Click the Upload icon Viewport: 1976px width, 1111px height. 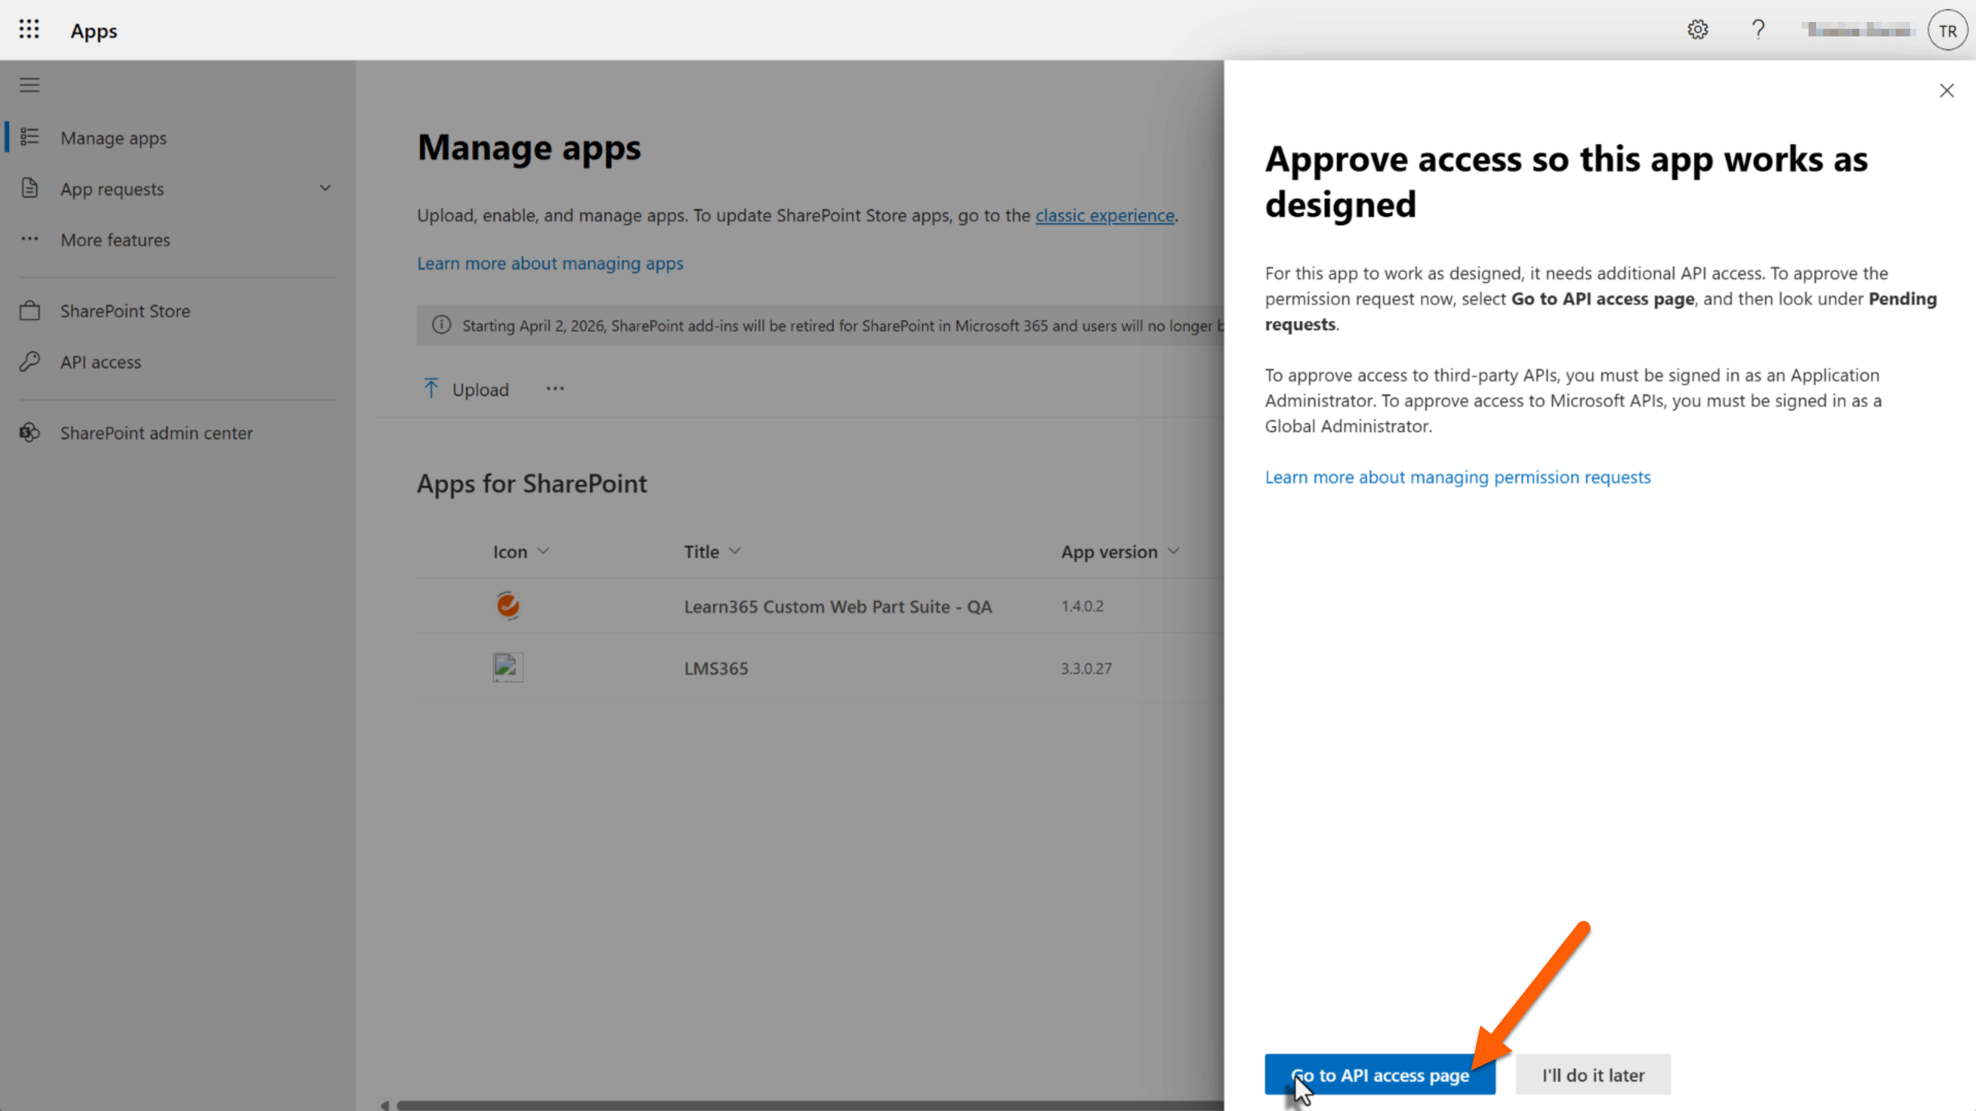pos(432,388)
